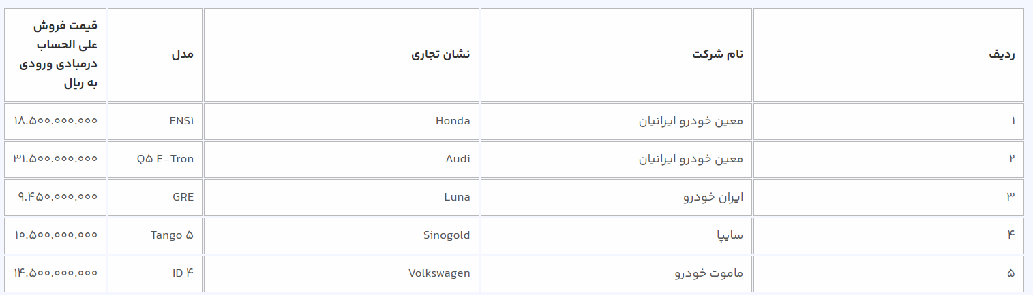Viewport: 1033px width, 295px height.
Task: Click the Honda ENS1 price cell
Action: 55,121
